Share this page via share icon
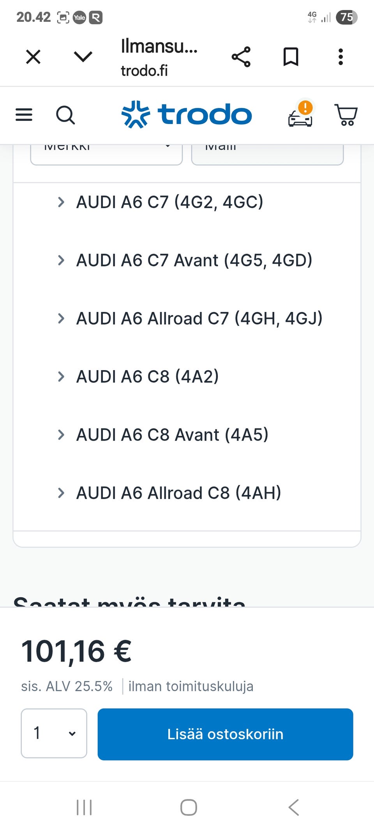This screenshot has width=374, height=831. click(x=241, y=57)
